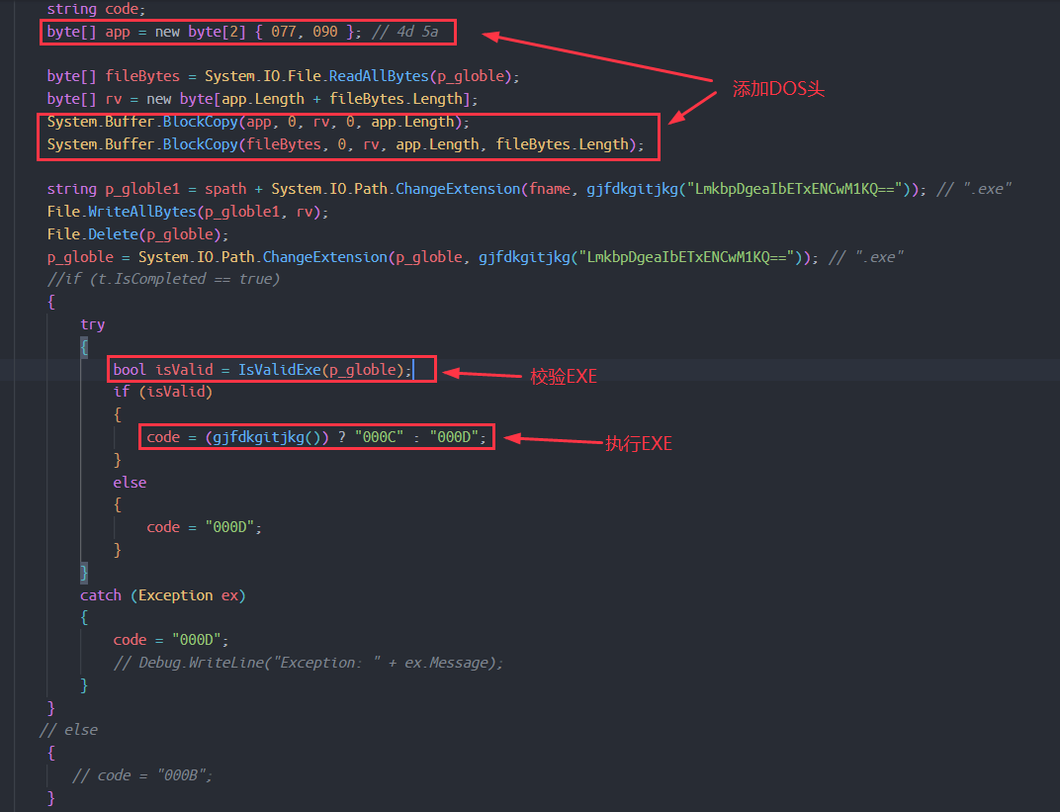This screenshot has width=1060, height=812.
Task: Click the commented code = "000B" line
Action: tap(142, 775)
